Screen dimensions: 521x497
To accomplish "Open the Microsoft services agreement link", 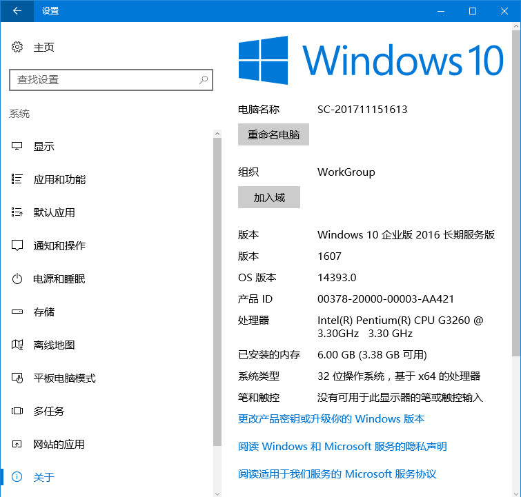I will [x=337, y=474].
